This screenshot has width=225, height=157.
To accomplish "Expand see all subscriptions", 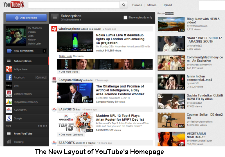I will (x=43, y=126).
